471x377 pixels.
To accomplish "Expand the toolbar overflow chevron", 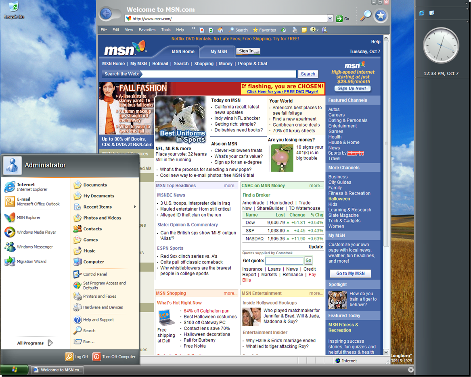I will click(193, 29).
